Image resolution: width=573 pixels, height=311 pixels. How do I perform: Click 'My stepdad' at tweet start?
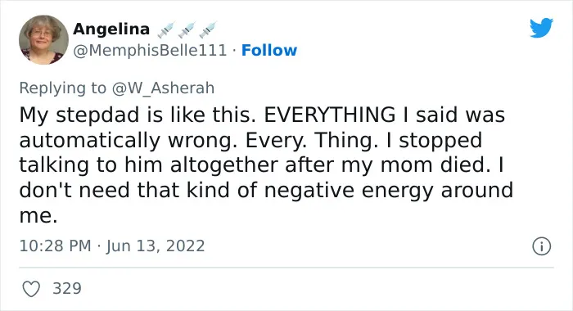tap(79, 115)
